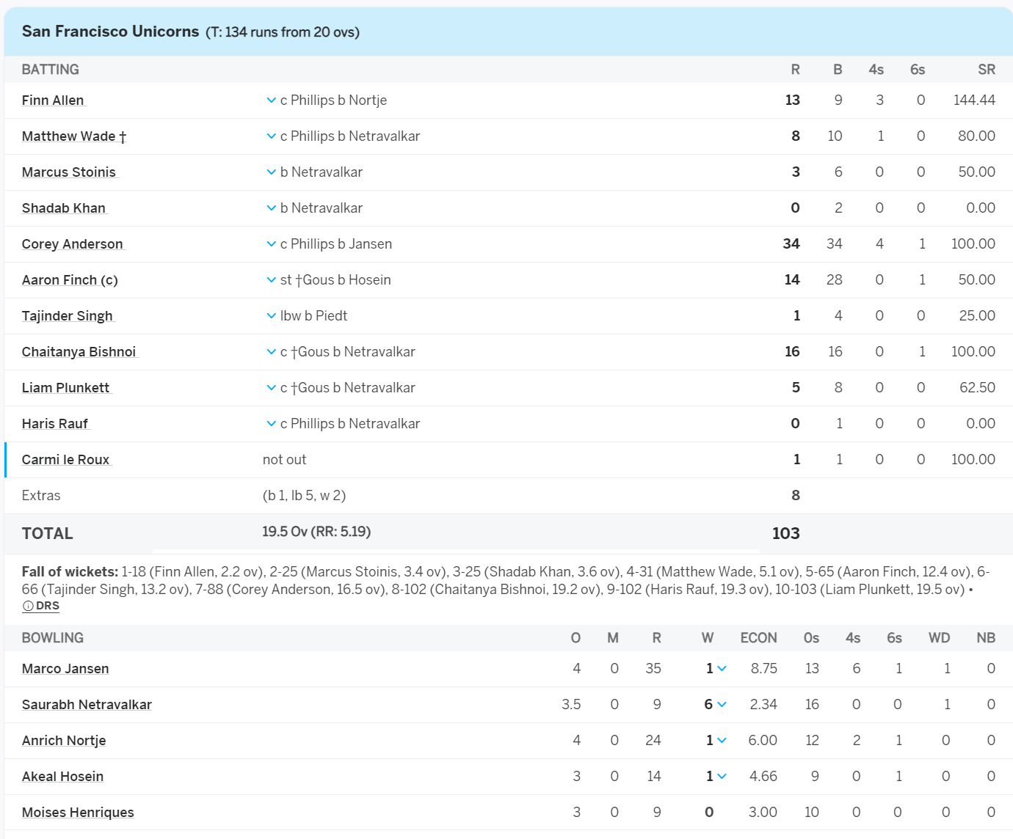This screenshot has height=839, width=1013.
Task: Click the San Francisco Unicorns innings header
Action: coord(508,32)
